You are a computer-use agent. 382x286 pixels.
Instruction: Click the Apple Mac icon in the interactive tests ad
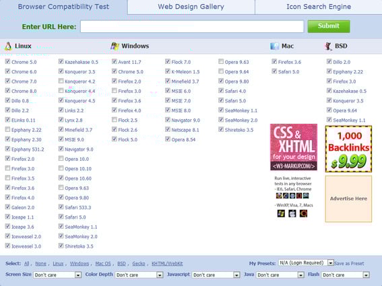click(x=292, y=213)
